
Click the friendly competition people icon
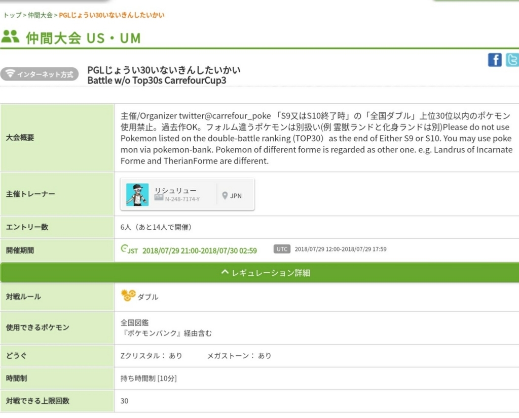pyautogui.click(x=10, y=36)
